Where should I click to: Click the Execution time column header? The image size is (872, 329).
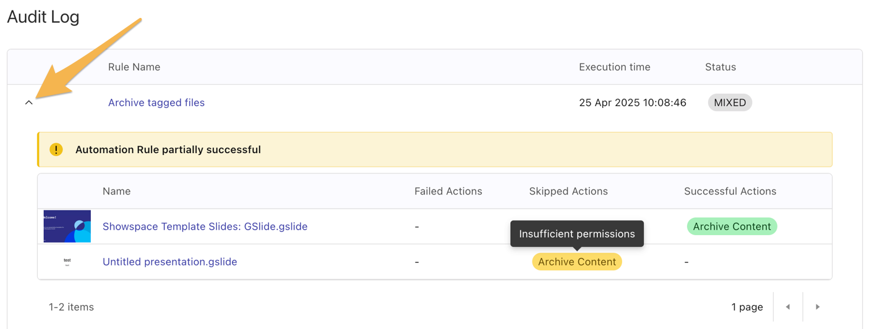point(615,67)
